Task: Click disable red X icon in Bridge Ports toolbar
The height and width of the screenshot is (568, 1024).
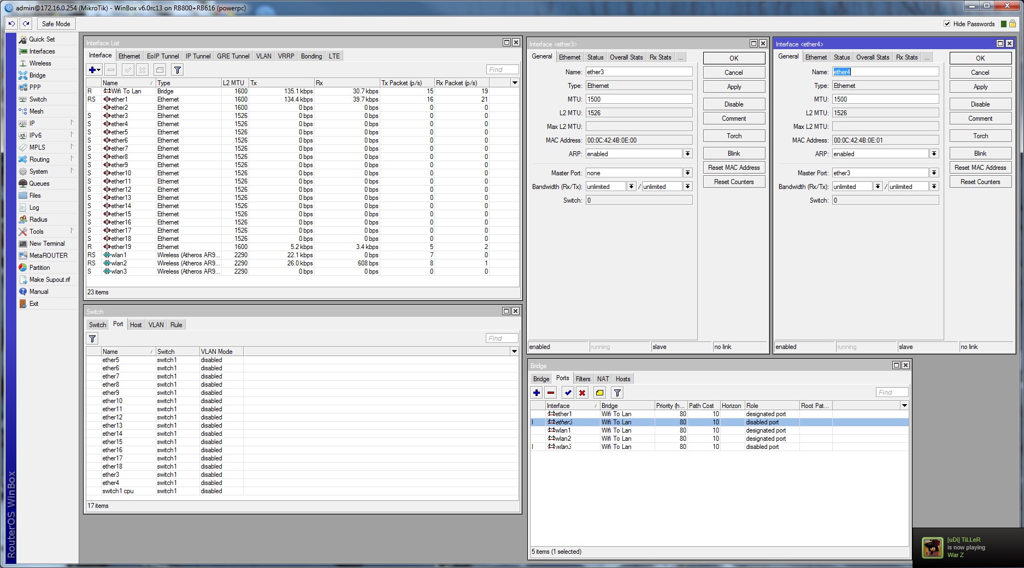Action: click(582, 393)
